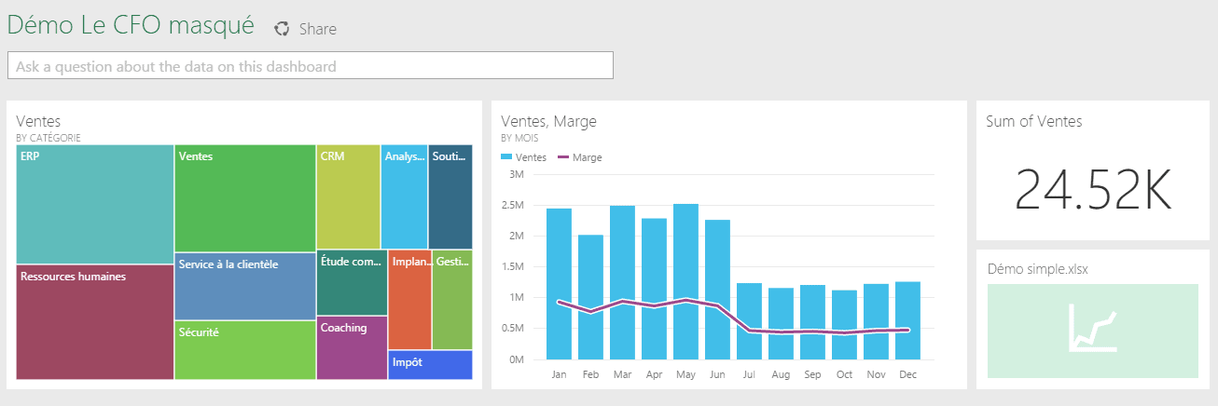Select the CRM treemap block
This screenshot has height=406, width=1218.
click(x=348, y=196)
